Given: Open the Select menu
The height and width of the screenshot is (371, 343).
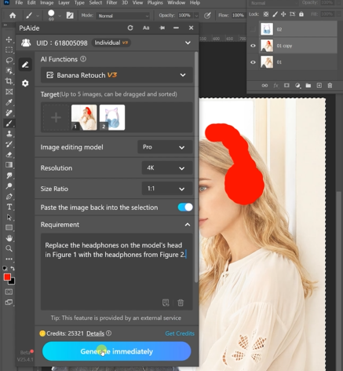Looking at the screenshot, I should pyautogui.click(x=96, y=2).
